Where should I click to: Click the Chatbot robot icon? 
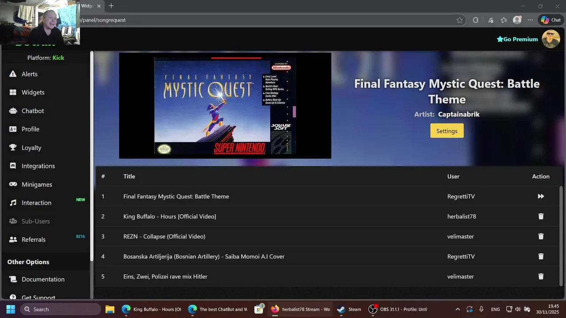(x=13, y=111)
